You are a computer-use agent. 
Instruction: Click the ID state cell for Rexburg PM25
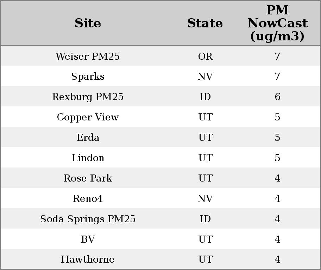[205, 97]
